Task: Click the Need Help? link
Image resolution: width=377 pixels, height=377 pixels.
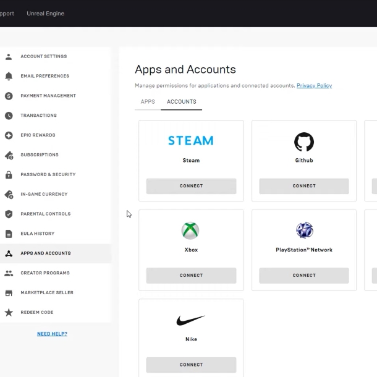Action: pos(52,334)
